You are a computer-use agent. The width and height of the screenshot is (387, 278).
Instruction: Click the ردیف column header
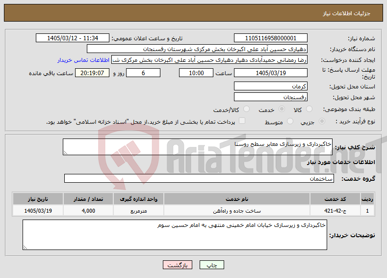(x=367, y=199)
